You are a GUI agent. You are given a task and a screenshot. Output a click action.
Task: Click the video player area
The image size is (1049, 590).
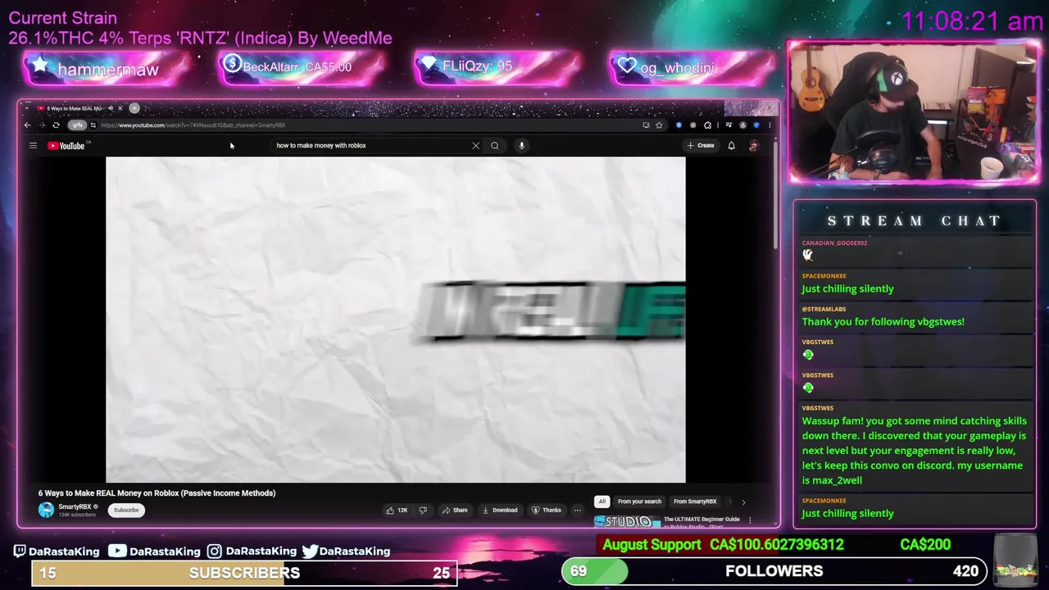[x=395, y=320]
